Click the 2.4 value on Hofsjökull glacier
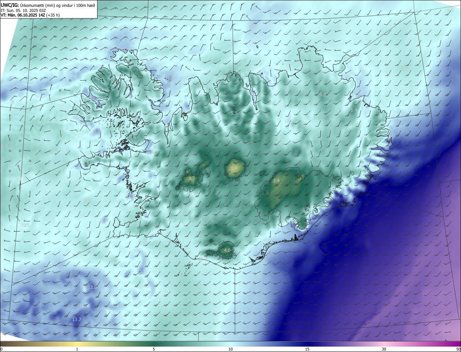 point(234,168)
